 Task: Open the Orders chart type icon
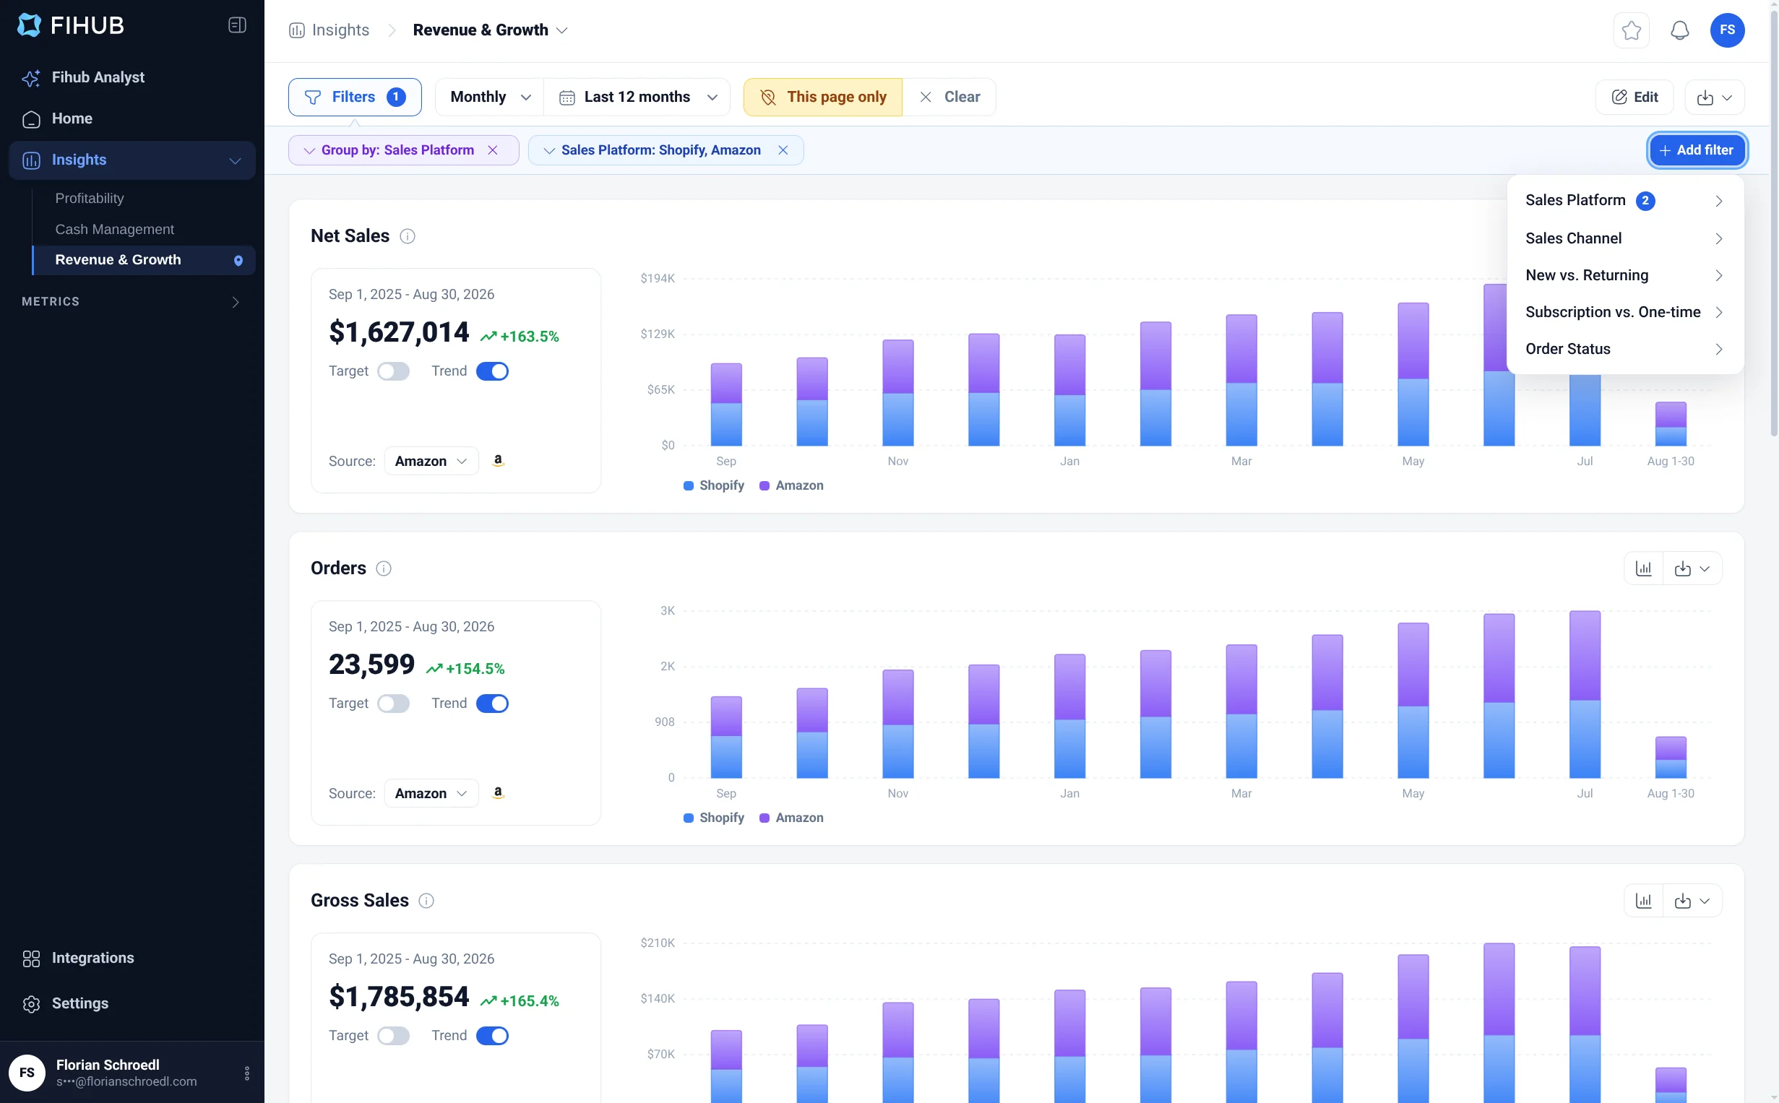click(1643, 568)
